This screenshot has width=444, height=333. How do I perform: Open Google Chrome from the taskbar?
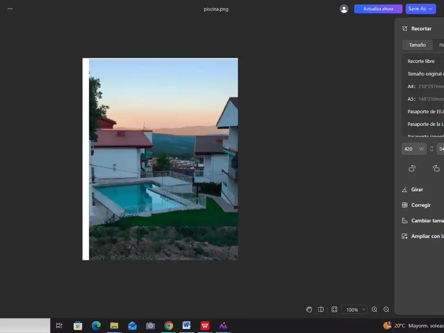[x=169, y=326]
